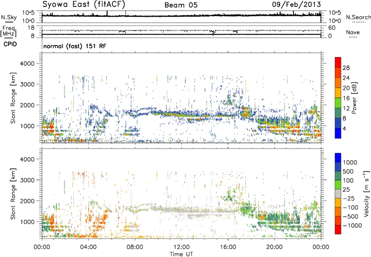The image size is (371, 257).
Task: Click the '-1000' Velocity colorbar value
Action: coord(352,225)
